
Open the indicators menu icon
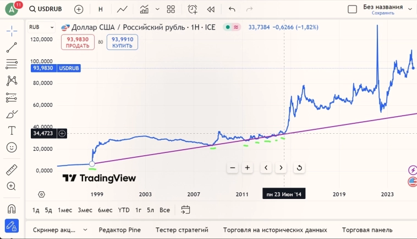click(144, 9)
